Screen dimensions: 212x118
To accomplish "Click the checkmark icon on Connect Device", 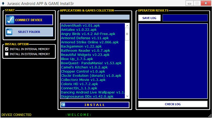I will click(x=10, y=20).
